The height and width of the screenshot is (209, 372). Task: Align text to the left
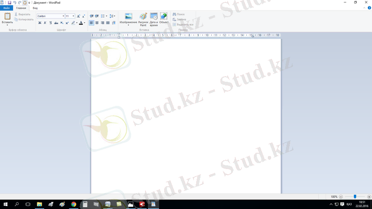tap(92, 23)
